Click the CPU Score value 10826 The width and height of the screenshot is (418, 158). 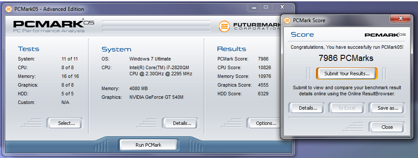point(265,67)
